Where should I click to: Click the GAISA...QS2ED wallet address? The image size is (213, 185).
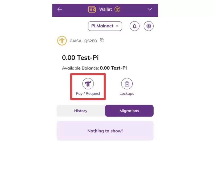84,41
